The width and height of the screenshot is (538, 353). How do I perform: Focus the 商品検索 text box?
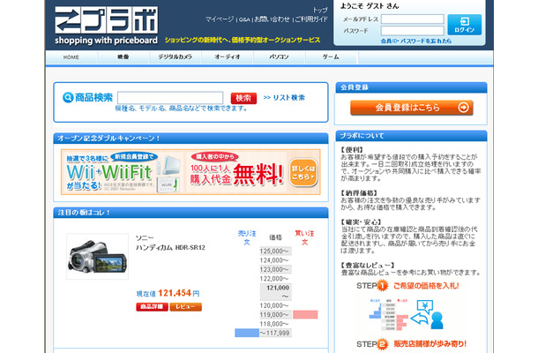click(x=170, y=98)
